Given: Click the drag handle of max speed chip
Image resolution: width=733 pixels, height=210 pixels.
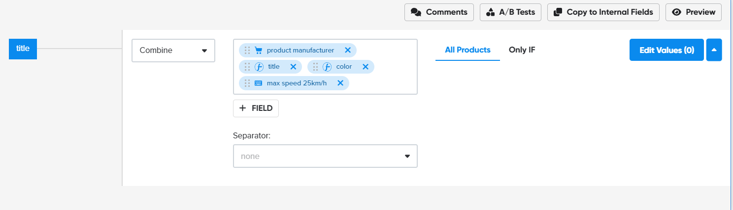Looking at the screenshot, I should [247, 83].
